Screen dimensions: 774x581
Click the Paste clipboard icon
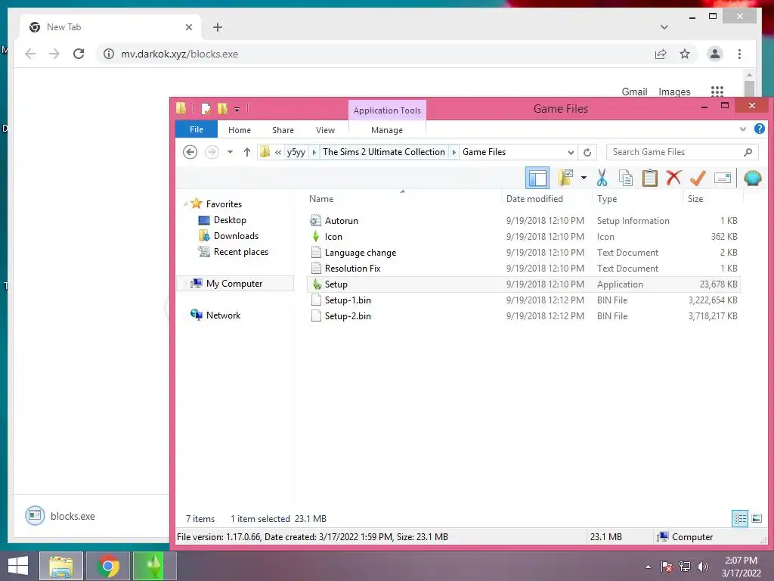649,178
